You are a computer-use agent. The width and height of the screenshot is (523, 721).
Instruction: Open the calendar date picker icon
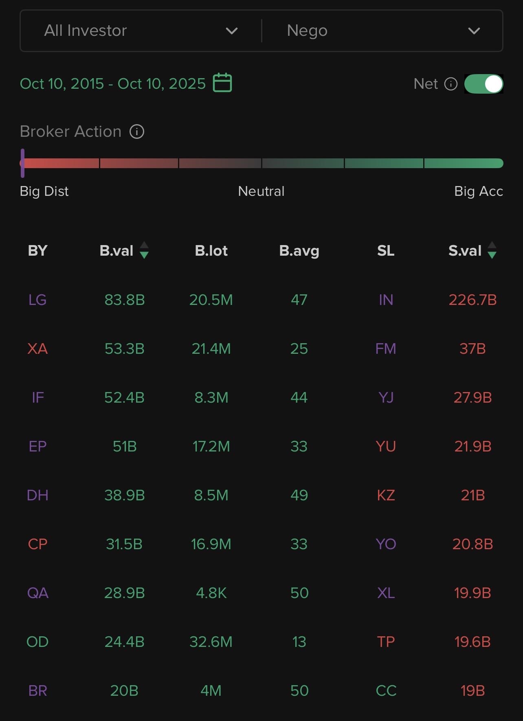tap(222, 83)
